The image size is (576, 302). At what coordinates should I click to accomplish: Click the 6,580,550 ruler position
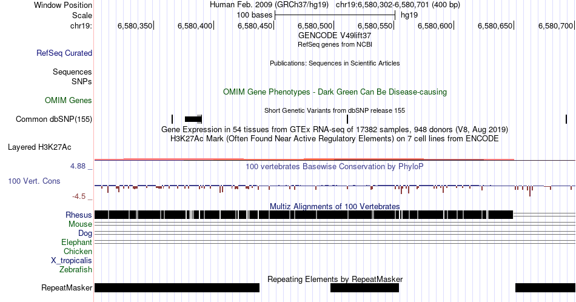click(375, 25)
